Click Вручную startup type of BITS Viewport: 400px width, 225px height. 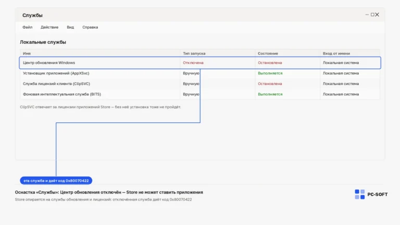tap(191, 94)
